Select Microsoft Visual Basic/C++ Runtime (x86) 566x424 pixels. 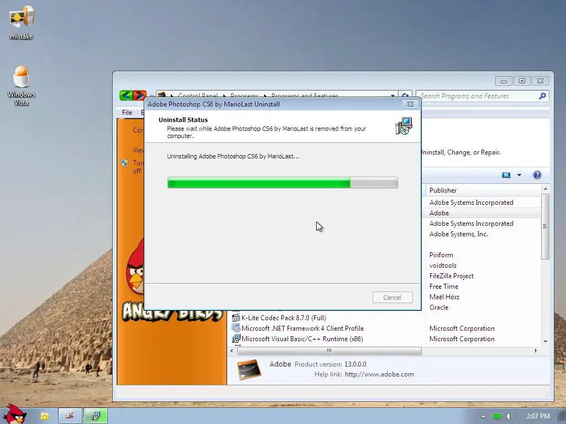click(302, 338)
